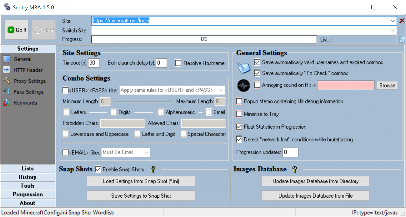Enable the Resolve Hostname checkbox

click(x=178, y=63)
